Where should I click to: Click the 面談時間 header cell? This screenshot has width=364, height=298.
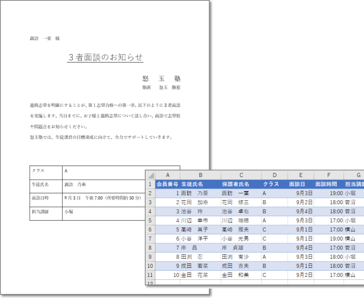pos(326,184)
